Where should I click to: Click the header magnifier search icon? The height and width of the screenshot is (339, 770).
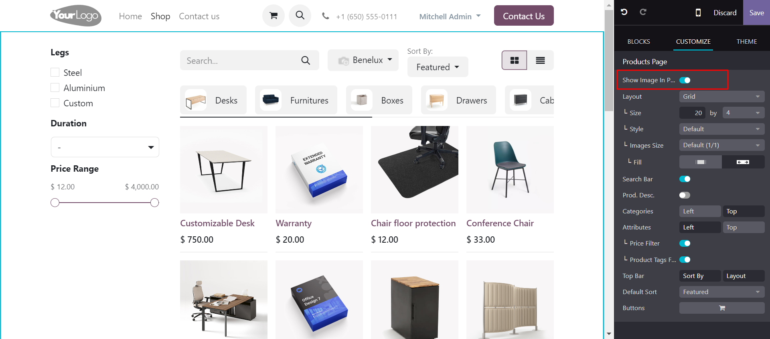pos(300,16)
